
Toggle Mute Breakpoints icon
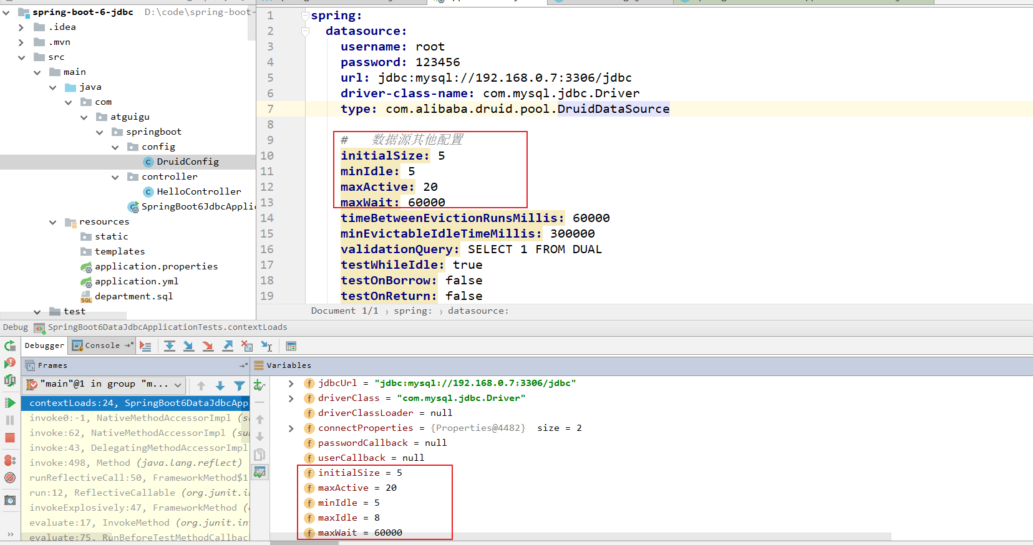[10, 478]
